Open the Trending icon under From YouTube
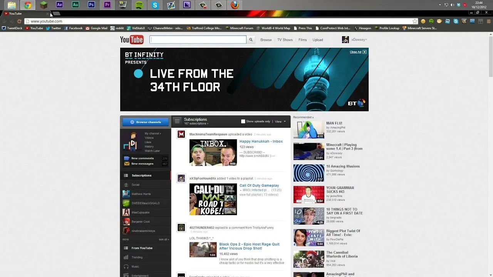This screenshot has width=493, height=277. coord(126,257)
